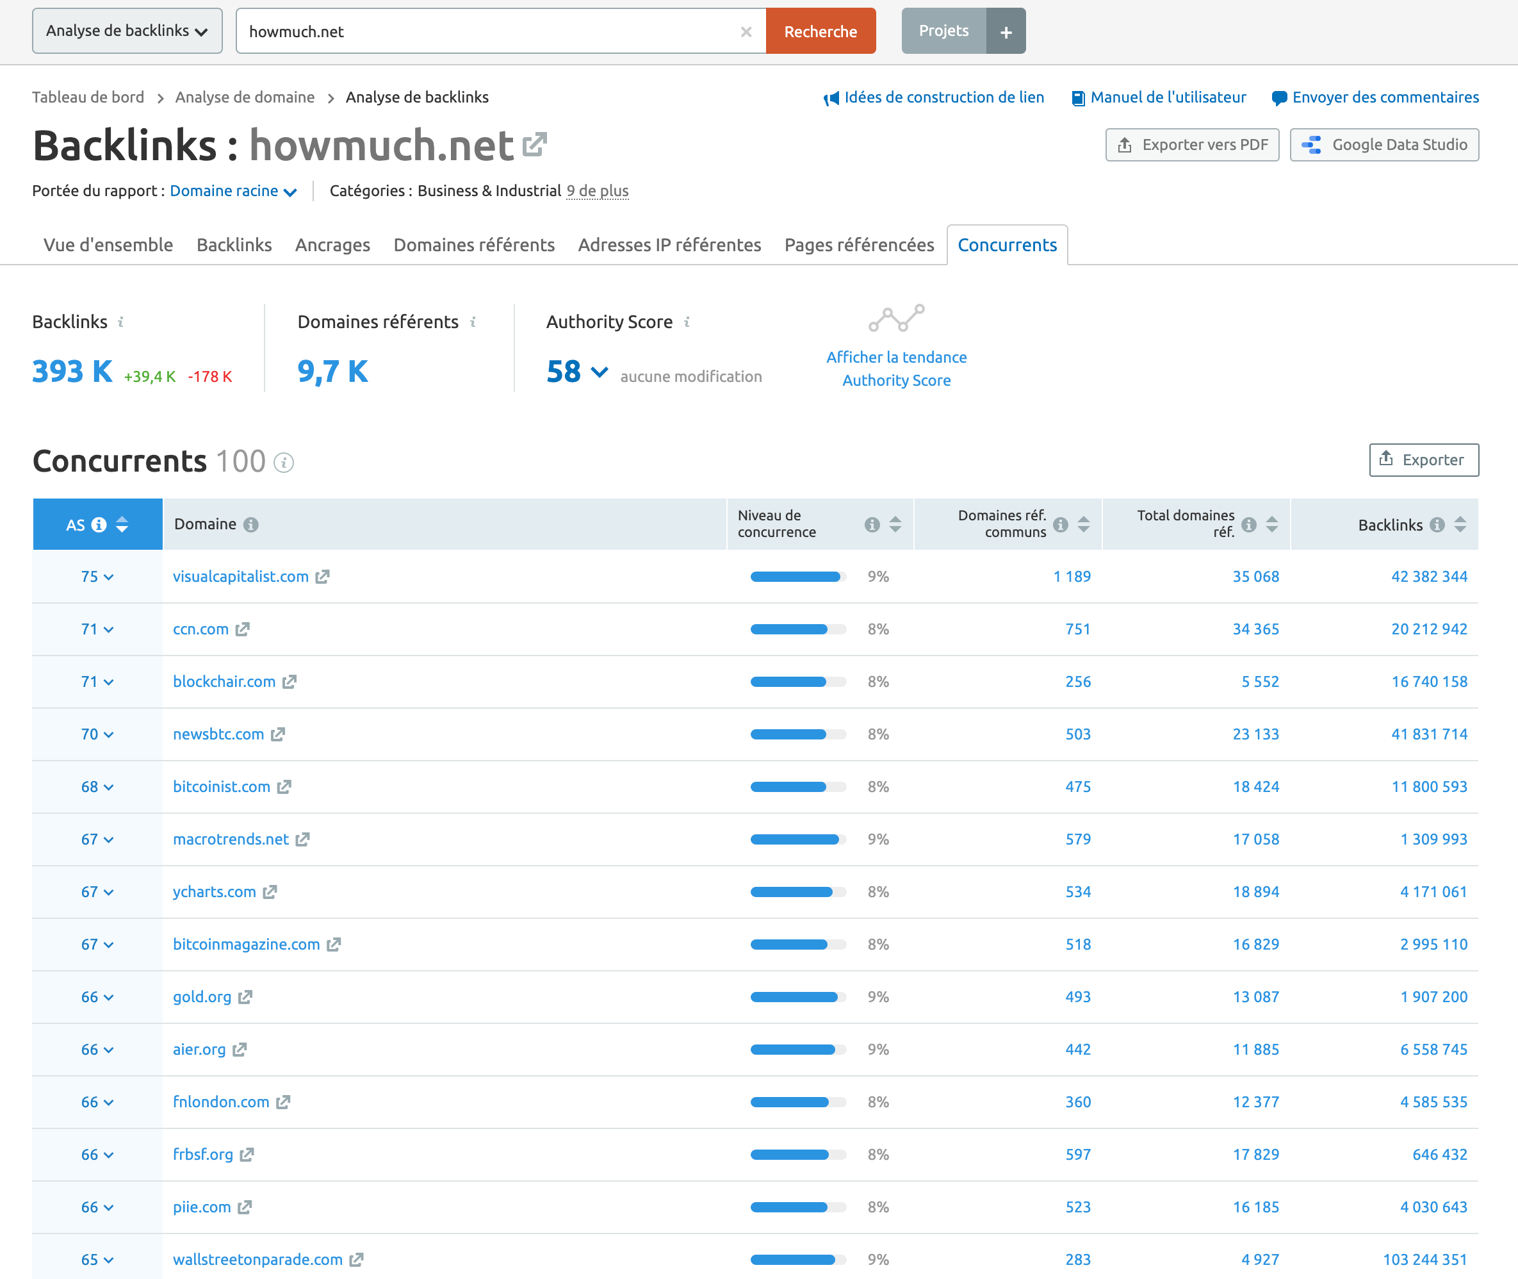Screen dimensions: 1518x1279
Task: Open Manuel de l'utilisateur link
Action: click(1159, 97)
